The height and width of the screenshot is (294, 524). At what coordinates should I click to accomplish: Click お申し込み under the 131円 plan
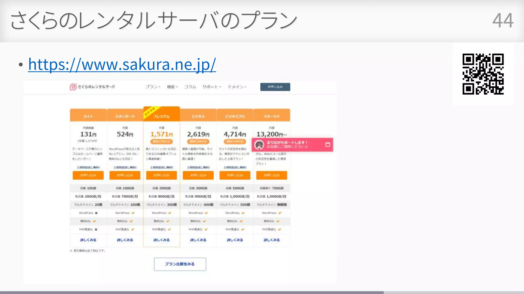[x=88, y=175]
